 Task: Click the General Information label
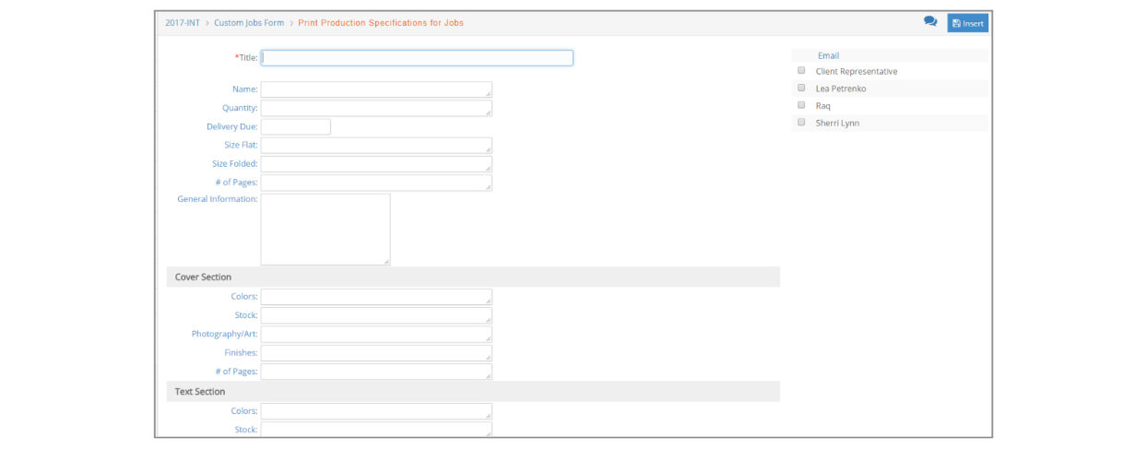pyautogui.click(x=218, y=199)
